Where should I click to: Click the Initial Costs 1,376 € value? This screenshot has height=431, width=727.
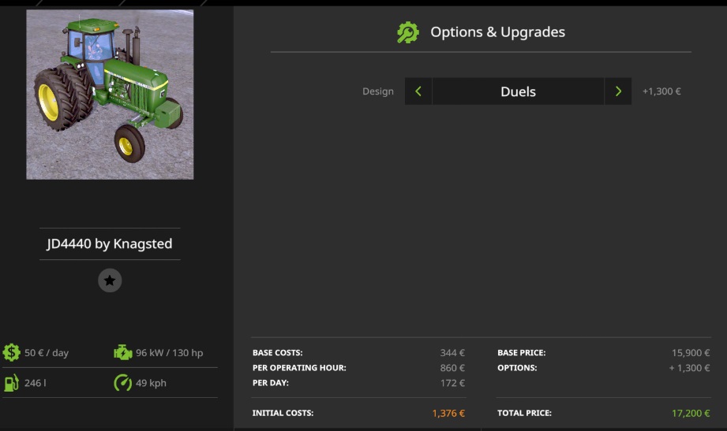click(x=448, y=413)
